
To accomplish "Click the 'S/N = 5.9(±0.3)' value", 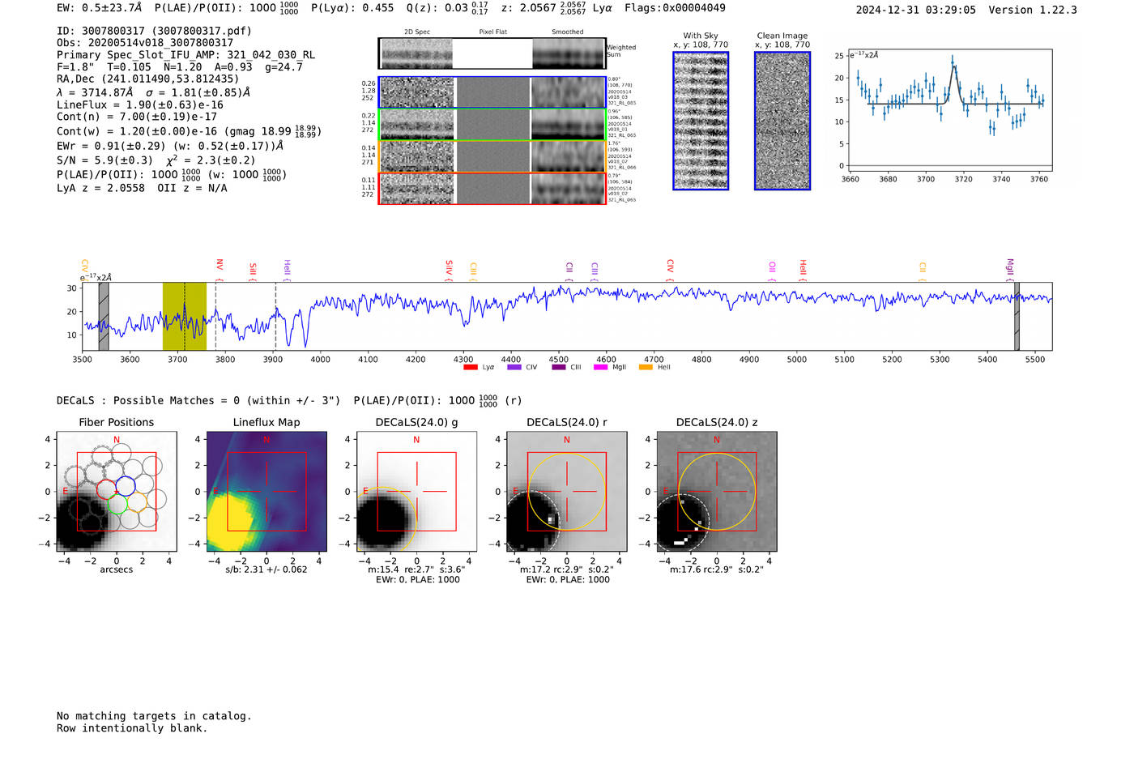I will [x=104, y=160].
